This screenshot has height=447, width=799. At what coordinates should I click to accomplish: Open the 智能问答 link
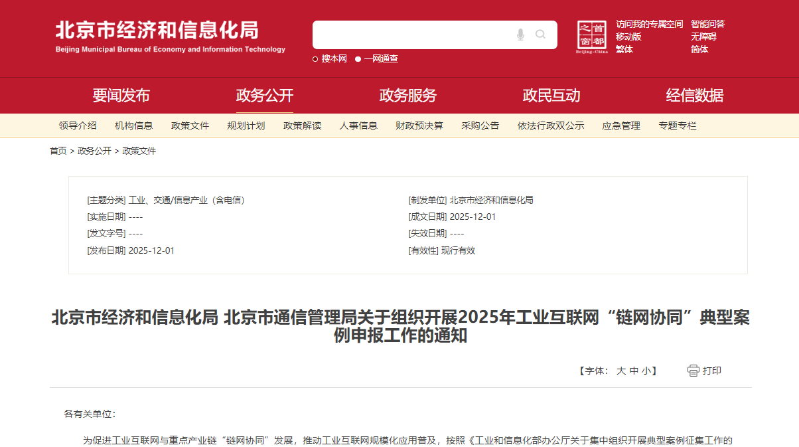click(707, 24)
